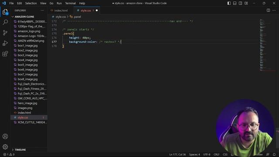
Task: Click Ln 177, Col 36 status entry
Action: click(x=177, y=154)
